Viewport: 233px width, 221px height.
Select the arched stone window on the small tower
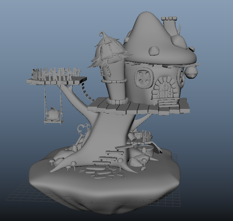click(105, 70)
